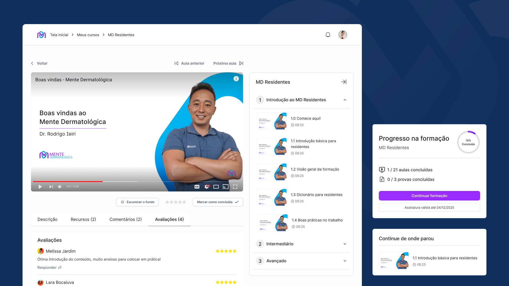Cast the video to a device
This screenshot has height=286, width=509.
(225, 187)
